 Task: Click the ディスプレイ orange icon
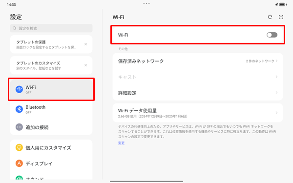point(19,163)
